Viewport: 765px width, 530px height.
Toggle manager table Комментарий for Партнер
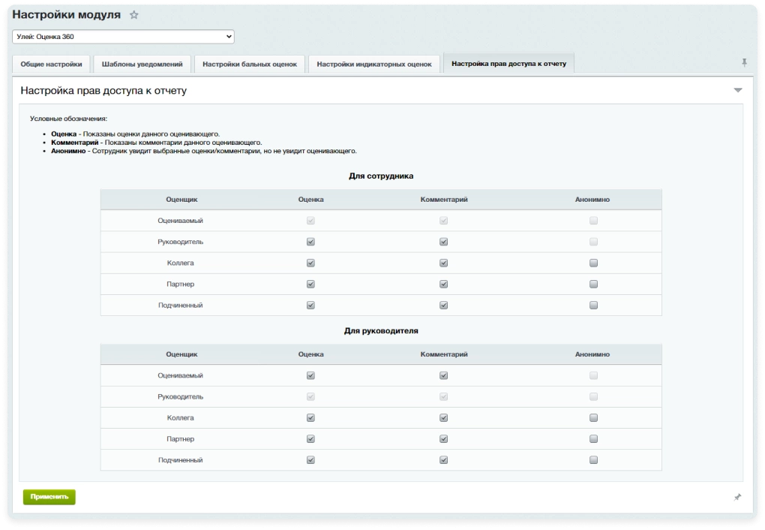[443, 438]
